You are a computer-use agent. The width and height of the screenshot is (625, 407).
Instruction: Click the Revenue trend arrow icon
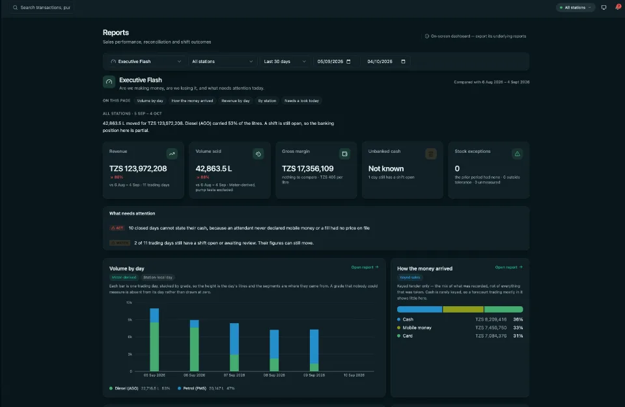(172, 153)
